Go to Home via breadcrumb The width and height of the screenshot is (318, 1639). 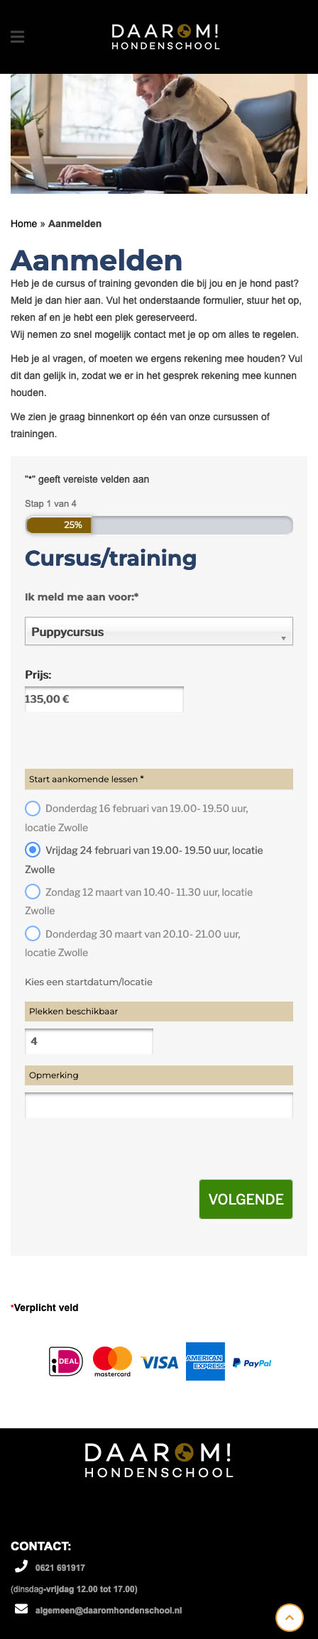coord(23,224)
